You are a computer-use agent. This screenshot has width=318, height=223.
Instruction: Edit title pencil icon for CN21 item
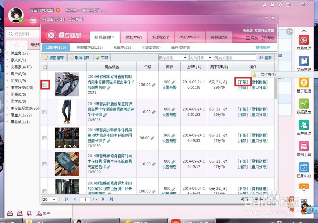click(109, 88)
